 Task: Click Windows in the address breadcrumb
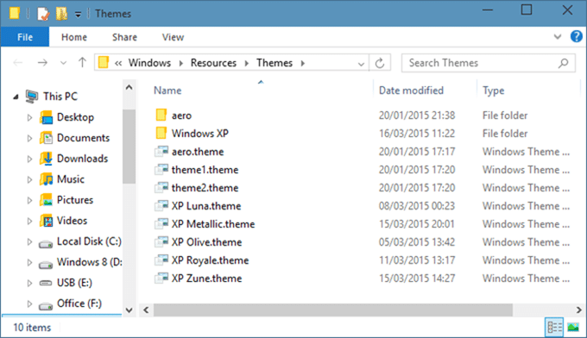point(149,63)
